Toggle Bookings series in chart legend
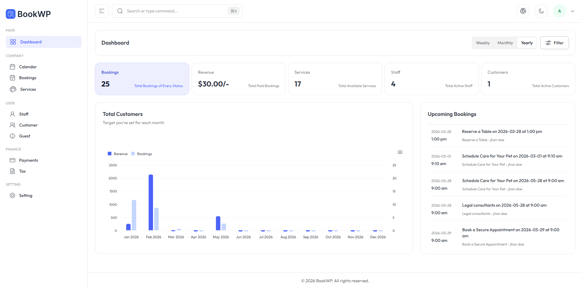This screenshot has height=288, width=582. [141, 154]
